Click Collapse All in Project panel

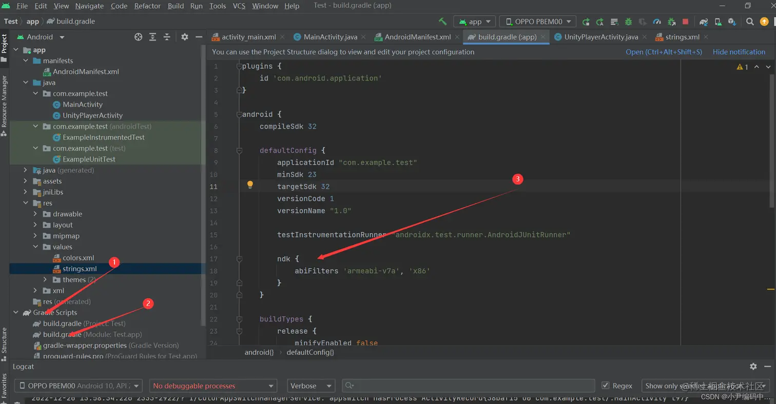click(167, 37)
